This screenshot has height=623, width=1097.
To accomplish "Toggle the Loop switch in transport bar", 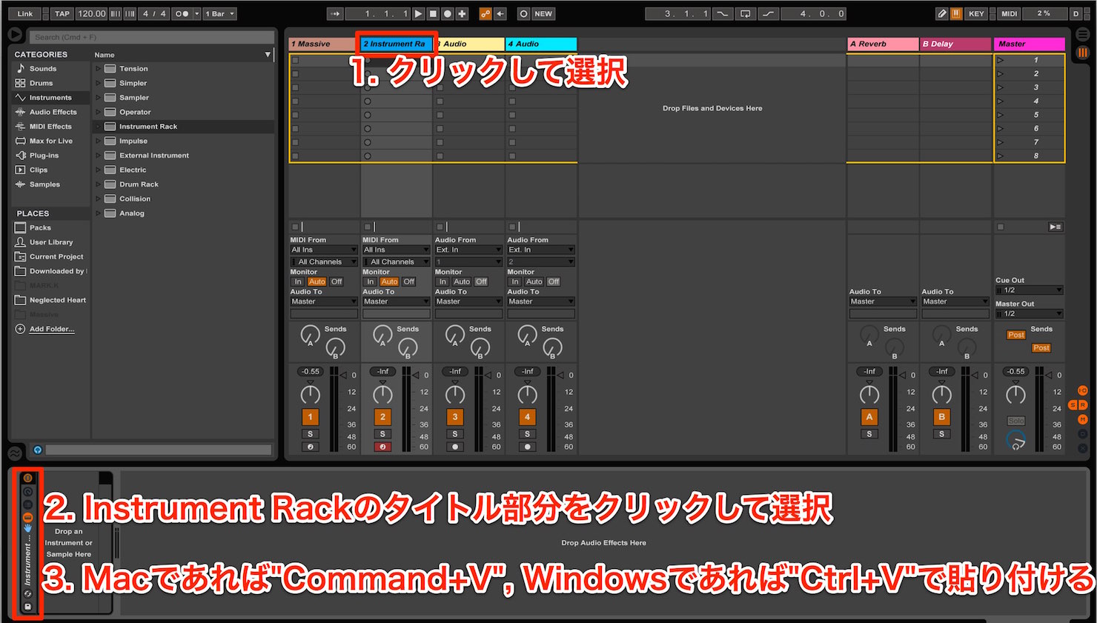I will point(745,13).
